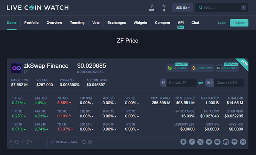Select the 6.86% 7D USD change
256x155 pixels.
63,103
